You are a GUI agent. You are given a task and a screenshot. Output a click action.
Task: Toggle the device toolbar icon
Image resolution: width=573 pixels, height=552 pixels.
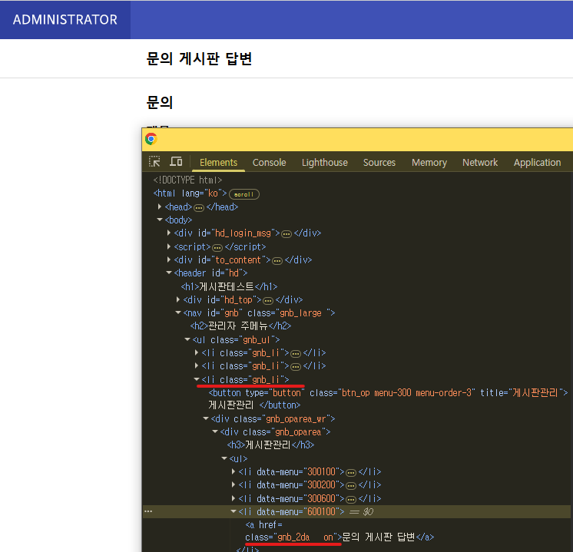pyautogui.click(x=176, y=161)
